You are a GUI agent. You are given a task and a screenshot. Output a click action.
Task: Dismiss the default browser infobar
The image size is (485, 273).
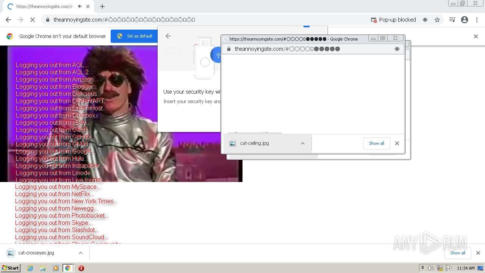click(x=476, y=36)
